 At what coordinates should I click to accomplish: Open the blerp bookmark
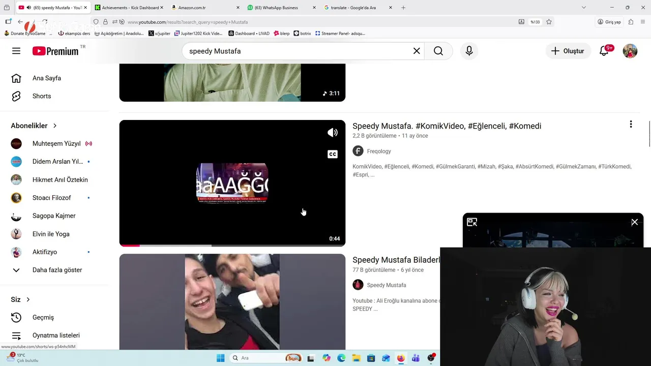point(282,34)
